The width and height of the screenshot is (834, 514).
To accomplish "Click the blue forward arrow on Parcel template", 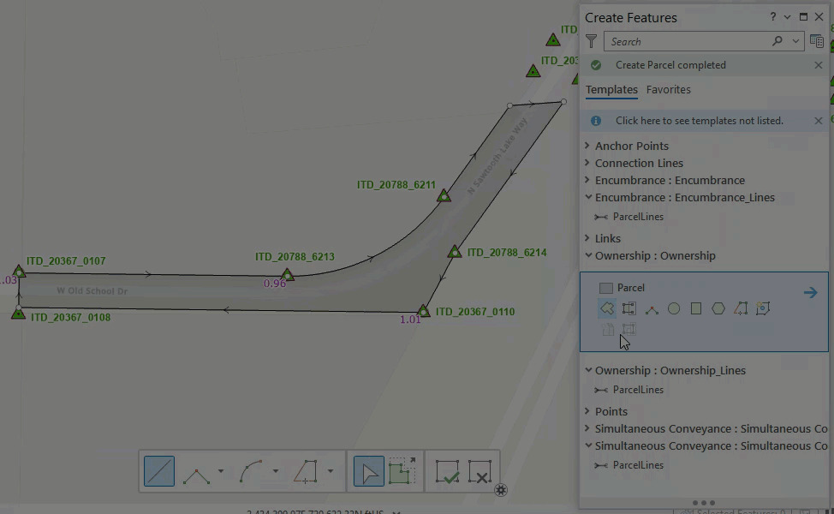I will tap(810, 292).
